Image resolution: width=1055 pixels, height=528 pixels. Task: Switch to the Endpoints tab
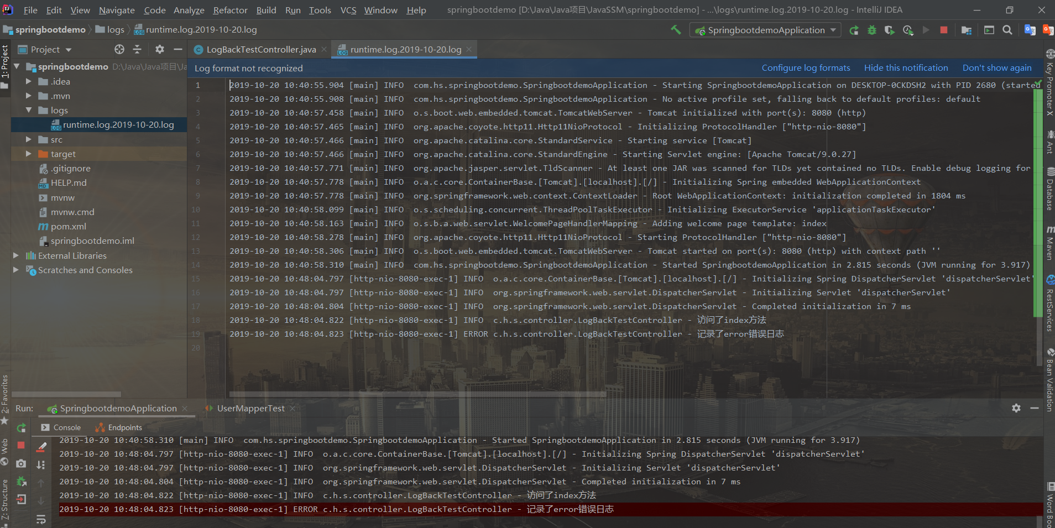(x=119, y=427)
